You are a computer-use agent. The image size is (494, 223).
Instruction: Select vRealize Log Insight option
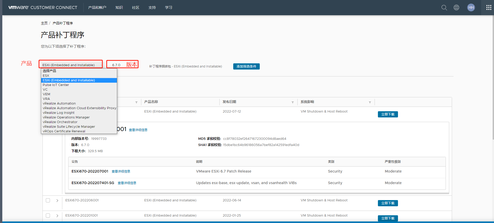click(79, 113)
